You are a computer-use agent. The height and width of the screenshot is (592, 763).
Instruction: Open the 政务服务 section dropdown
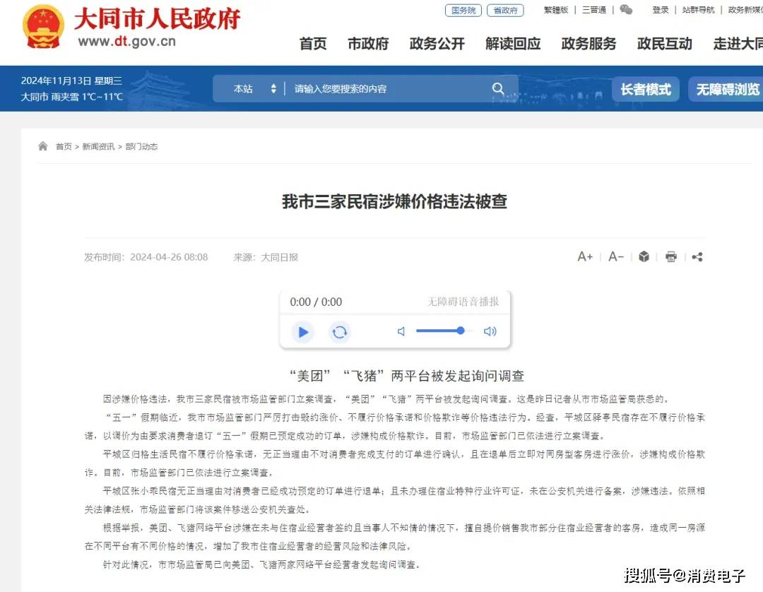coord(588,44)
